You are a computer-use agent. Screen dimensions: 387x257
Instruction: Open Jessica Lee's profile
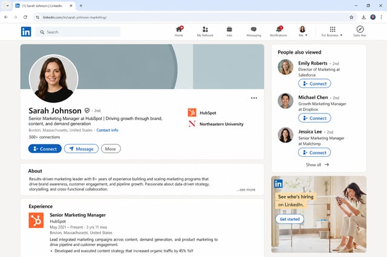(x=310, y=132)
